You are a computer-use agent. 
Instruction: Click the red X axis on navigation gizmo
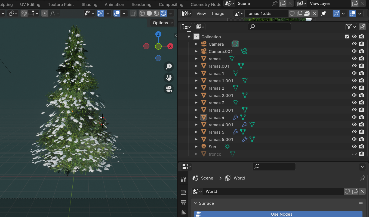coord(170,46)
